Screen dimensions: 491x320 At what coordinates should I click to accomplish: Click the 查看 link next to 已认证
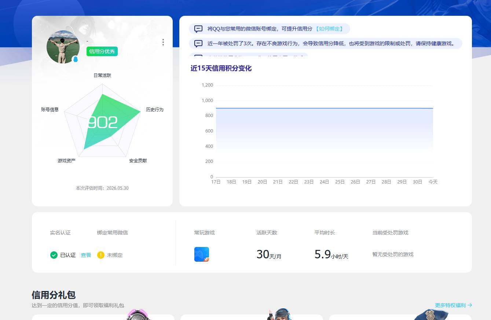point(86,255)
